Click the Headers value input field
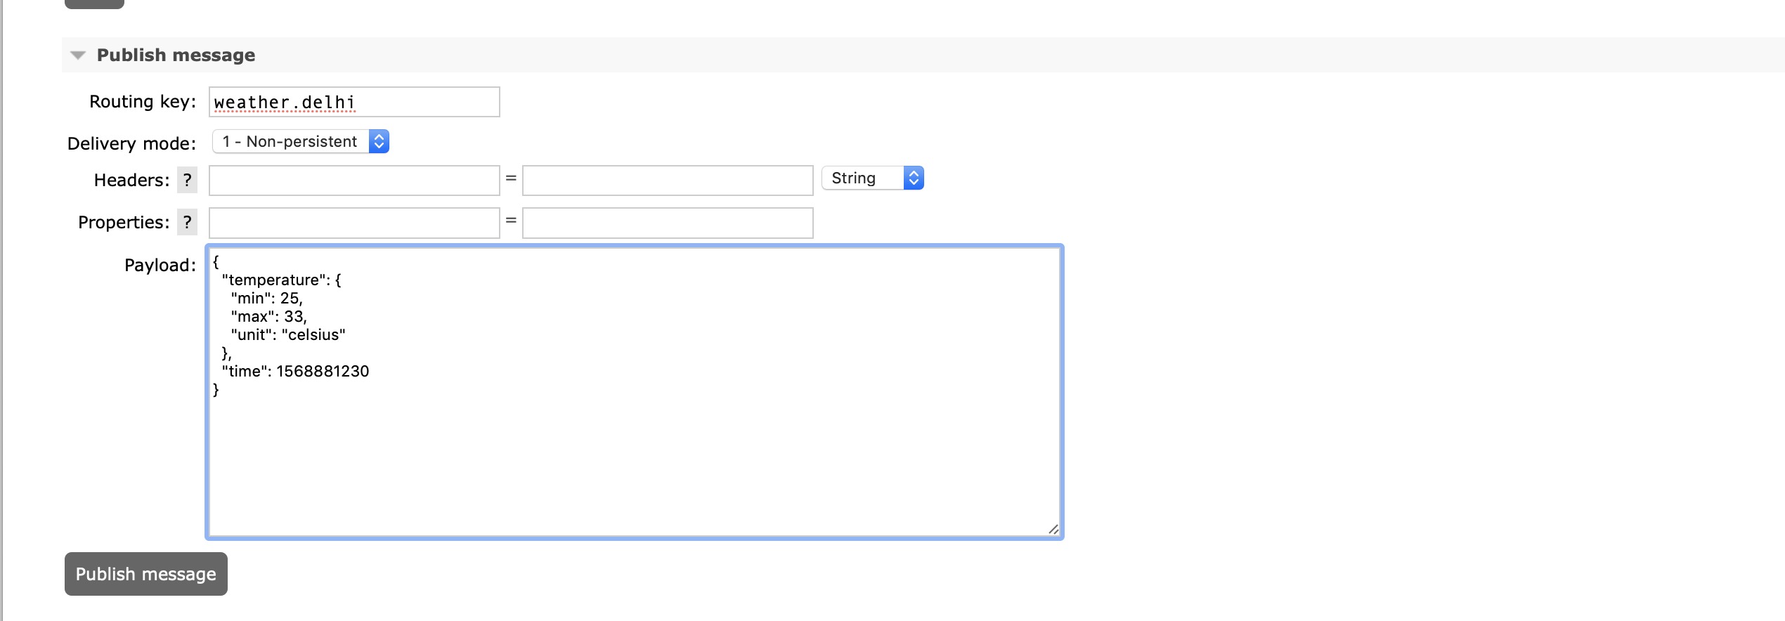Screen dimensions: 1785x621 tap(668, 181)
